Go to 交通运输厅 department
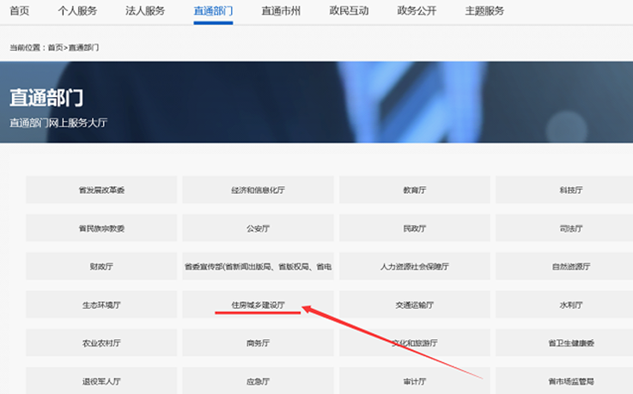Viewport: 633px width, 394px height. (414, 305)
